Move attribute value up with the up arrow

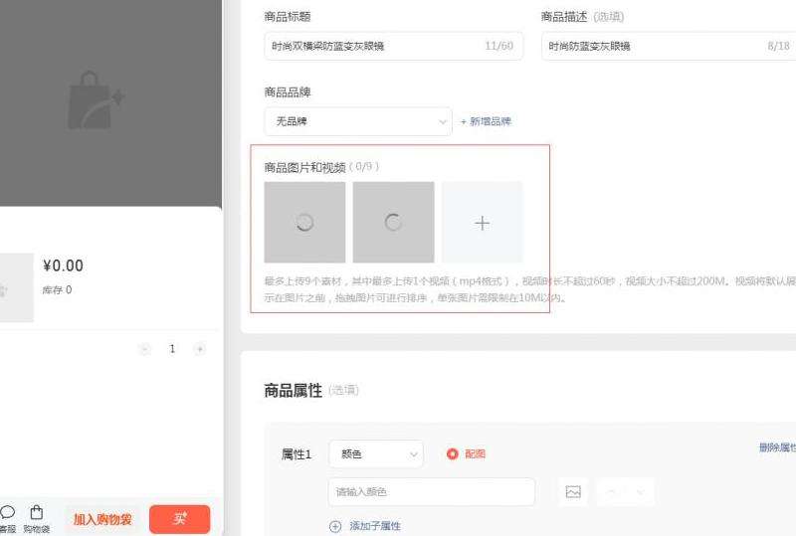pos(612,492)
